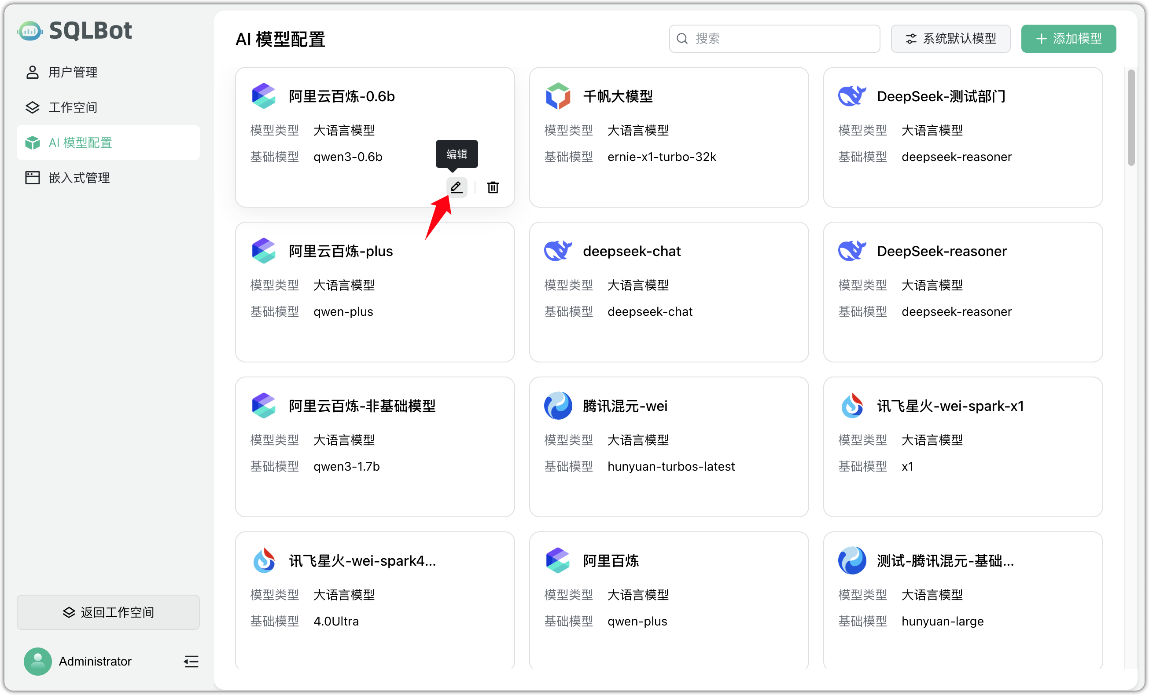Click the 返回工作空间 button
1149x695 pixels.
pos(108,613)
